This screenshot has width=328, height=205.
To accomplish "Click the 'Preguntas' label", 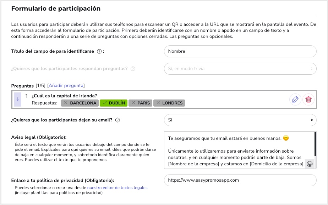I will click(22, 86).
